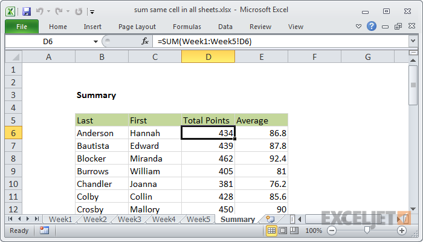The width and height of the screenshot is (423, 242).
Task: Zoom in with the plus button
Action: click(402, 231)
